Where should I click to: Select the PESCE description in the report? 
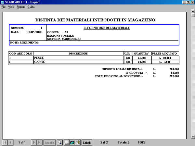pos(39,58)
